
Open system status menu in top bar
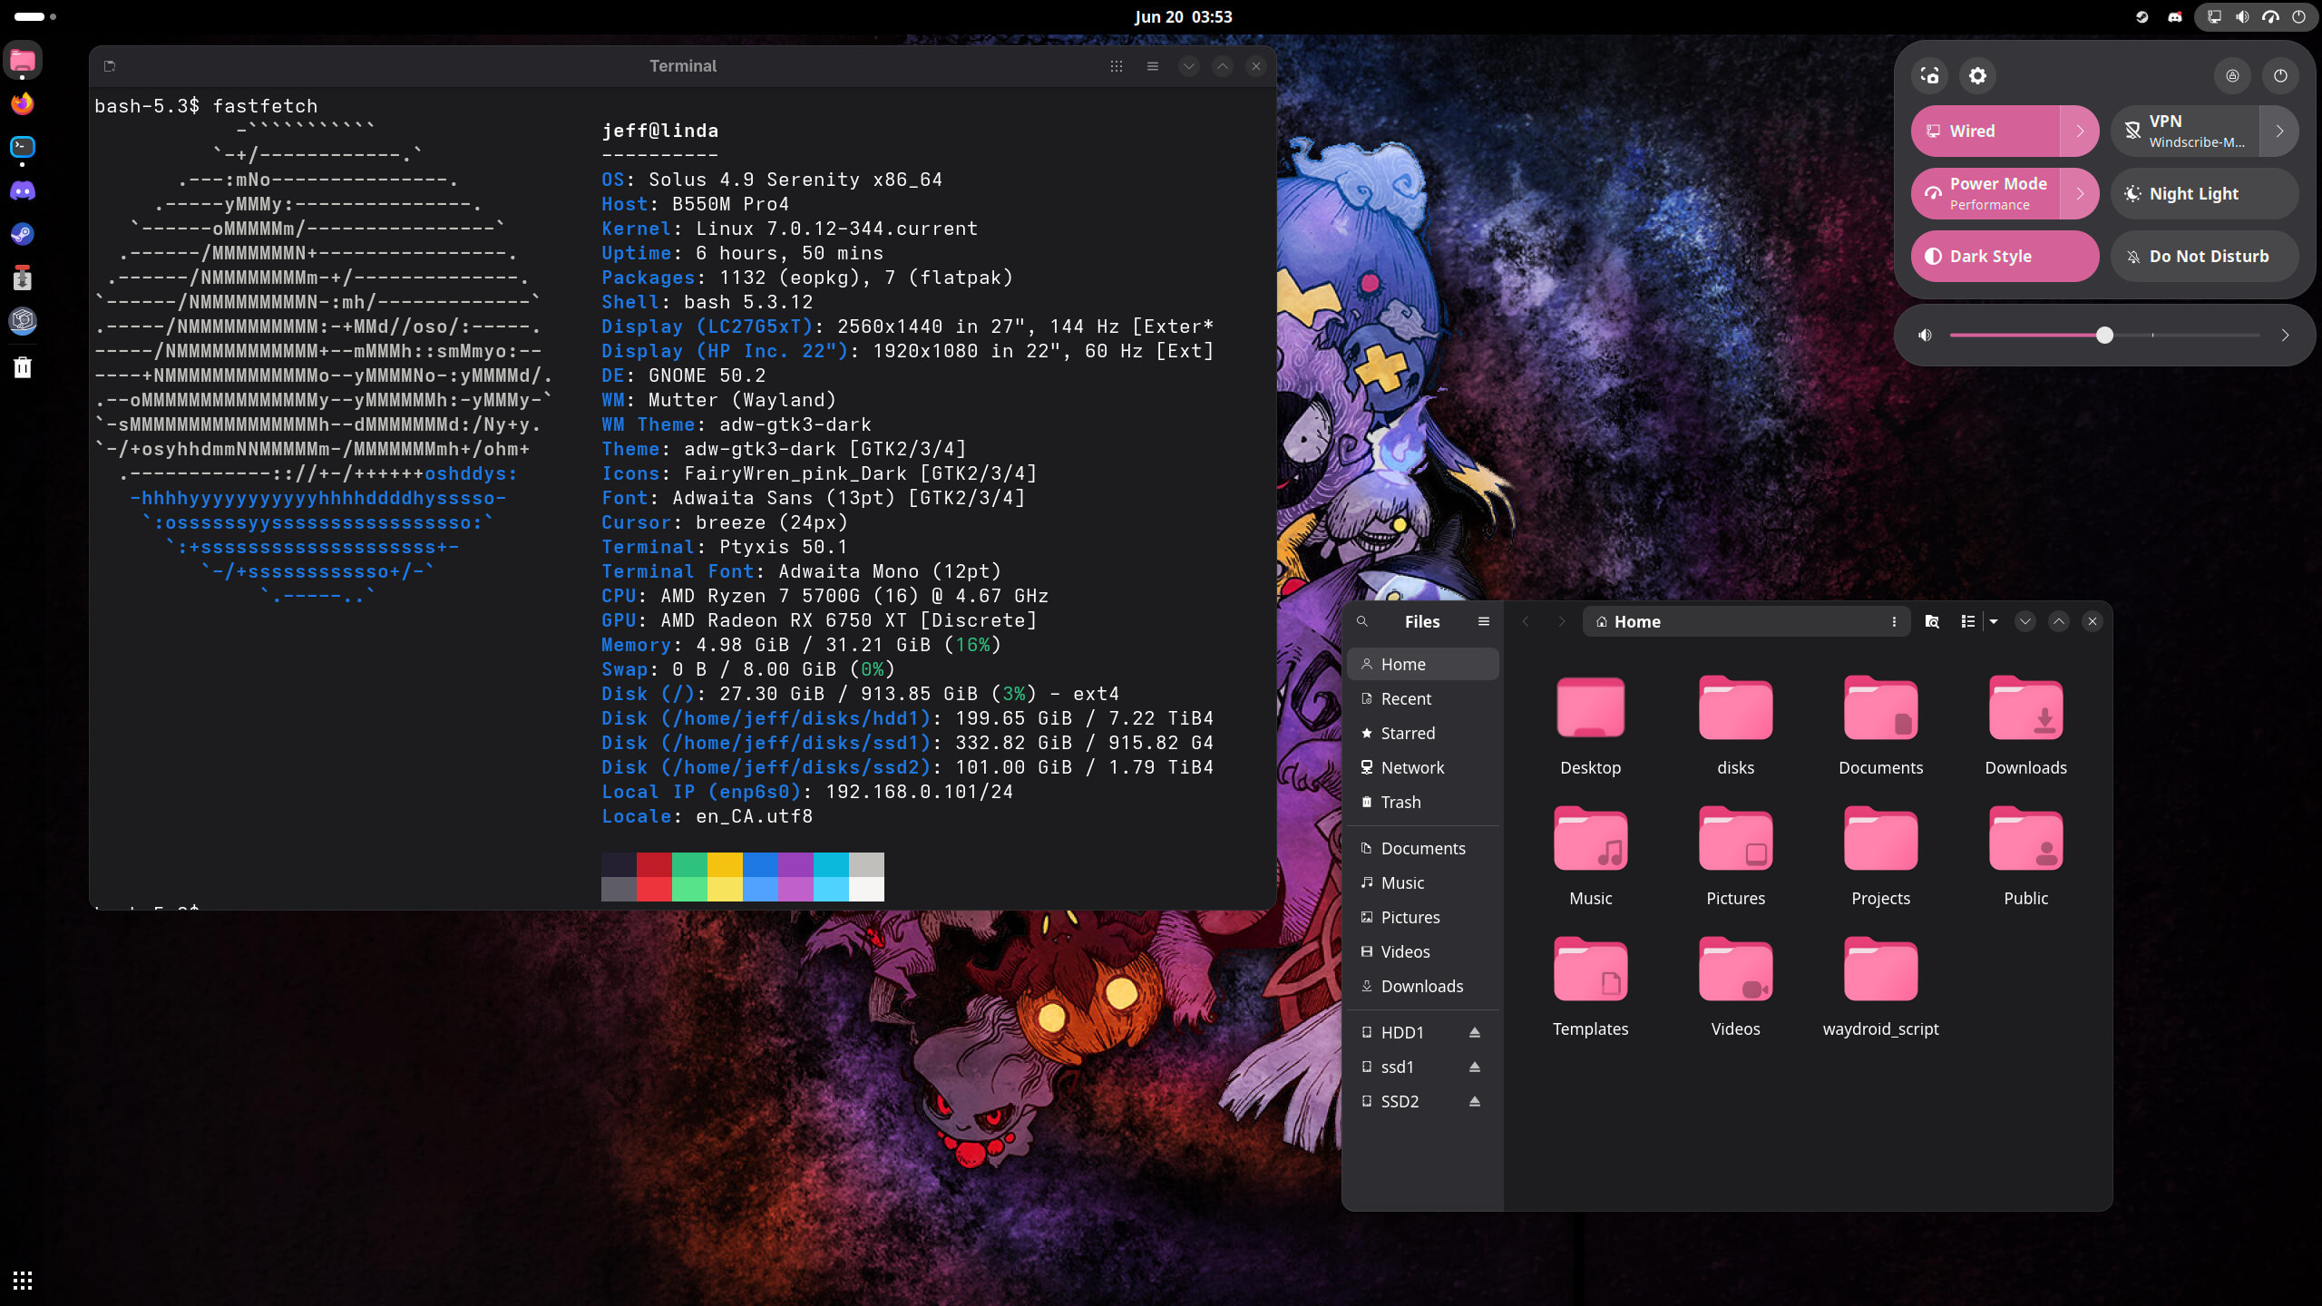[x=2256, y=16]
